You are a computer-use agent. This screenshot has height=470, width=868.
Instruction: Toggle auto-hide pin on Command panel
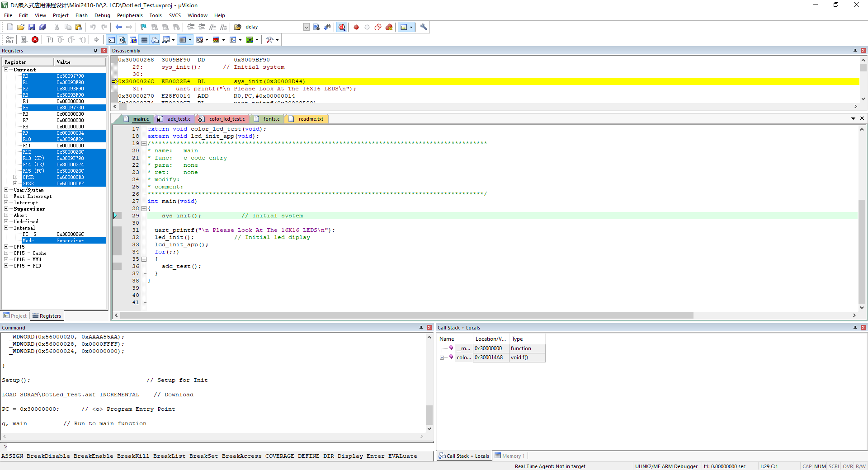click(x=421, y=328)
